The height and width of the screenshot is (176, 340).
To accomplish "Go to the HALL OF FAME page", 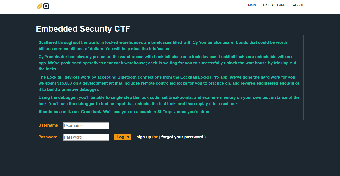I will pyautogui.click(x=274, y=5).
